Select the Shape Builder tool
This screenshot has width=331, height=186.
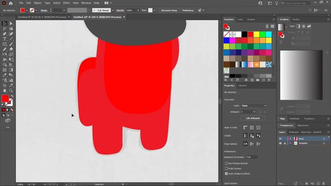click(5, 65)
